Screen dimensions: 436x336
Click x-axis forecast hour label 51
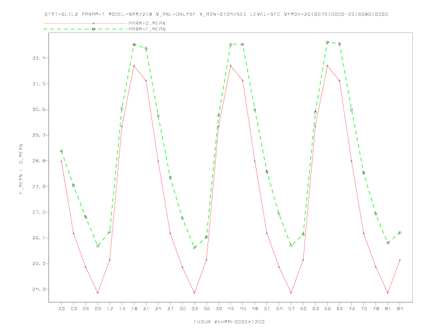[267, 309]
